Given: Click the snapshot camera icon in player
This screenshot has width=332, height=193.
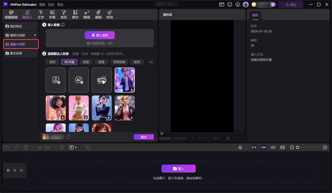Looking at the screenshot, I should point(228,138).
